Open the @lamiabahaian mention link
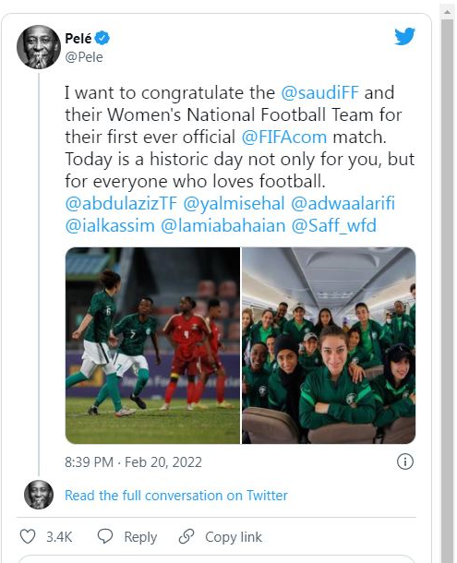Screen dimensions: 457x563 point(222,226)
